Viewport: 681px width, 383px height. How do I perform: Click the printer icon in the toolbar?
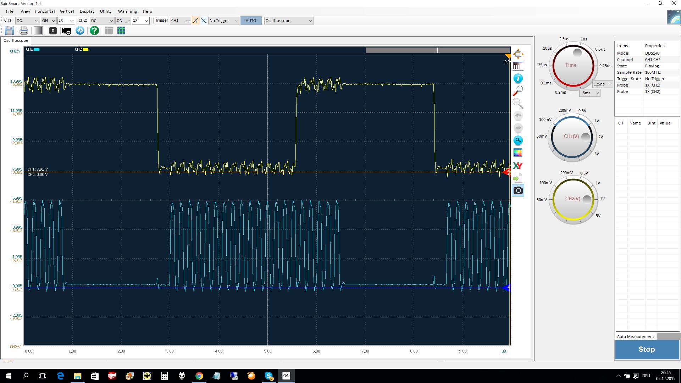(24, 30)
